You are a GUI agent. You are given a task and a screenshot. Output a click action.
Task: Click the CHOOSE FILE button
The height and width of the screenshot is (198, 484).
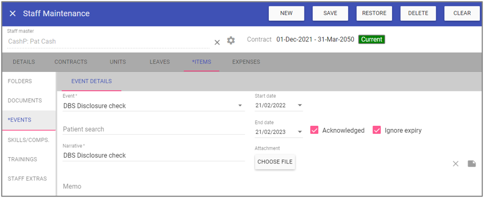(275, 162)
